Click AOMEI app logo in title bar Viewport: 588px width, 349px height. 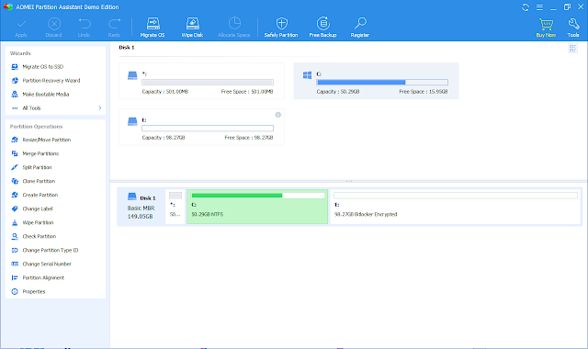pyautogui.click(x=8, y=7)
